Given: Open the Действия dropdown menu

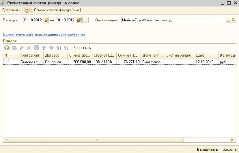Looking at the screenshot, I should [x=11, y=10].
